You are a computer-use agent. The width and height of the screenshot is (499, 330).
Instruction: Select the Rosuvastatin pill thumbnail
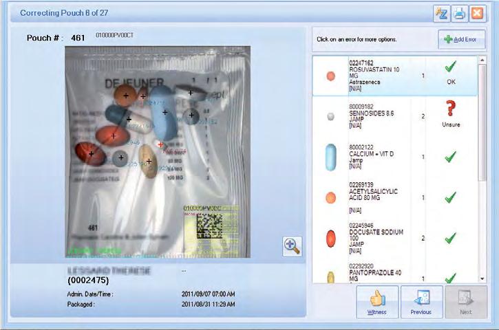[331, 76]
